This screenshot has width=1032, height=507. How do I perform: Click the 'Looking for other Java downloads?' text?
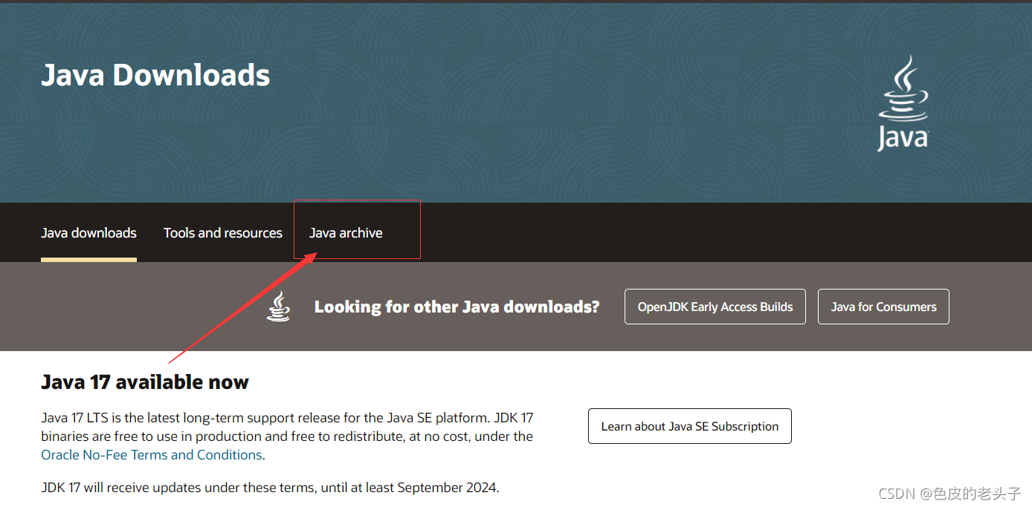pyautogui.click(x=457, y=307)
